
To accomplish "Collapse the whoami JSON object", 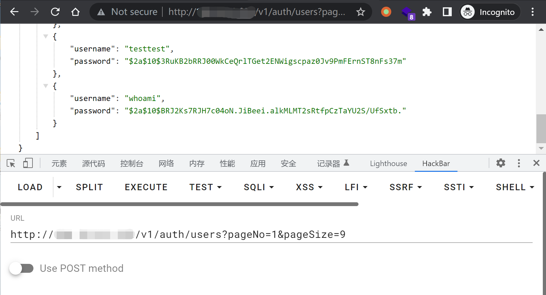I will pyautogui.click(x=46, y=86).
